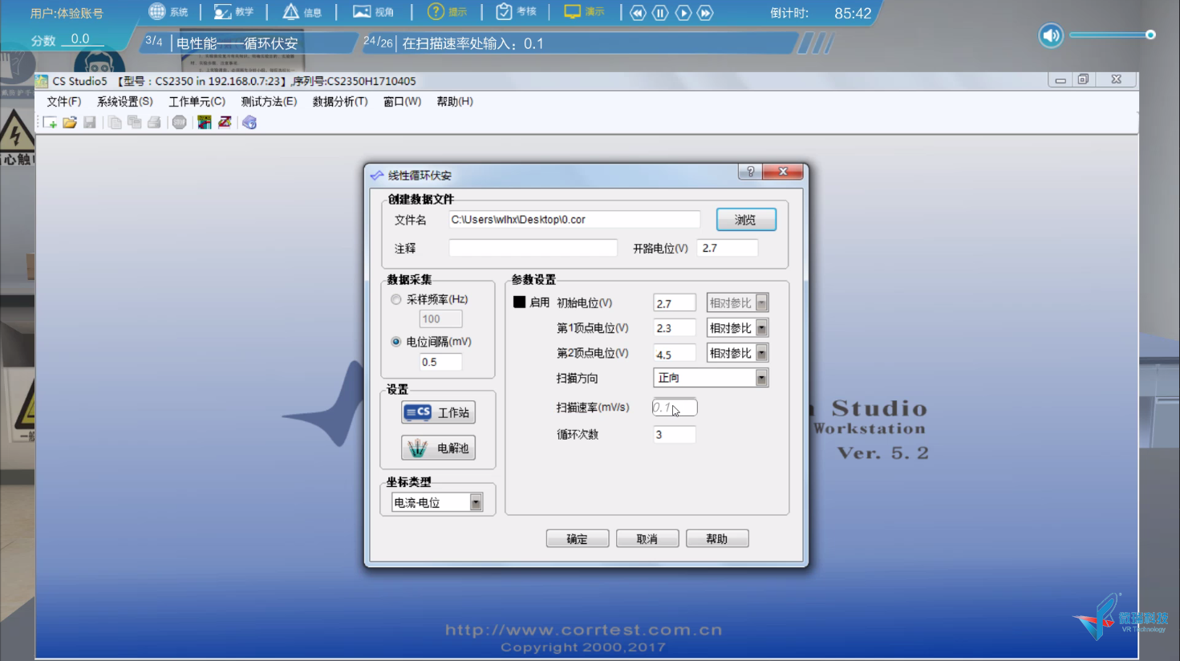Viewport: 1180px width, 661px height.
Task: Click the 第1顶点电位(V) value field
Action: (675, 328)
